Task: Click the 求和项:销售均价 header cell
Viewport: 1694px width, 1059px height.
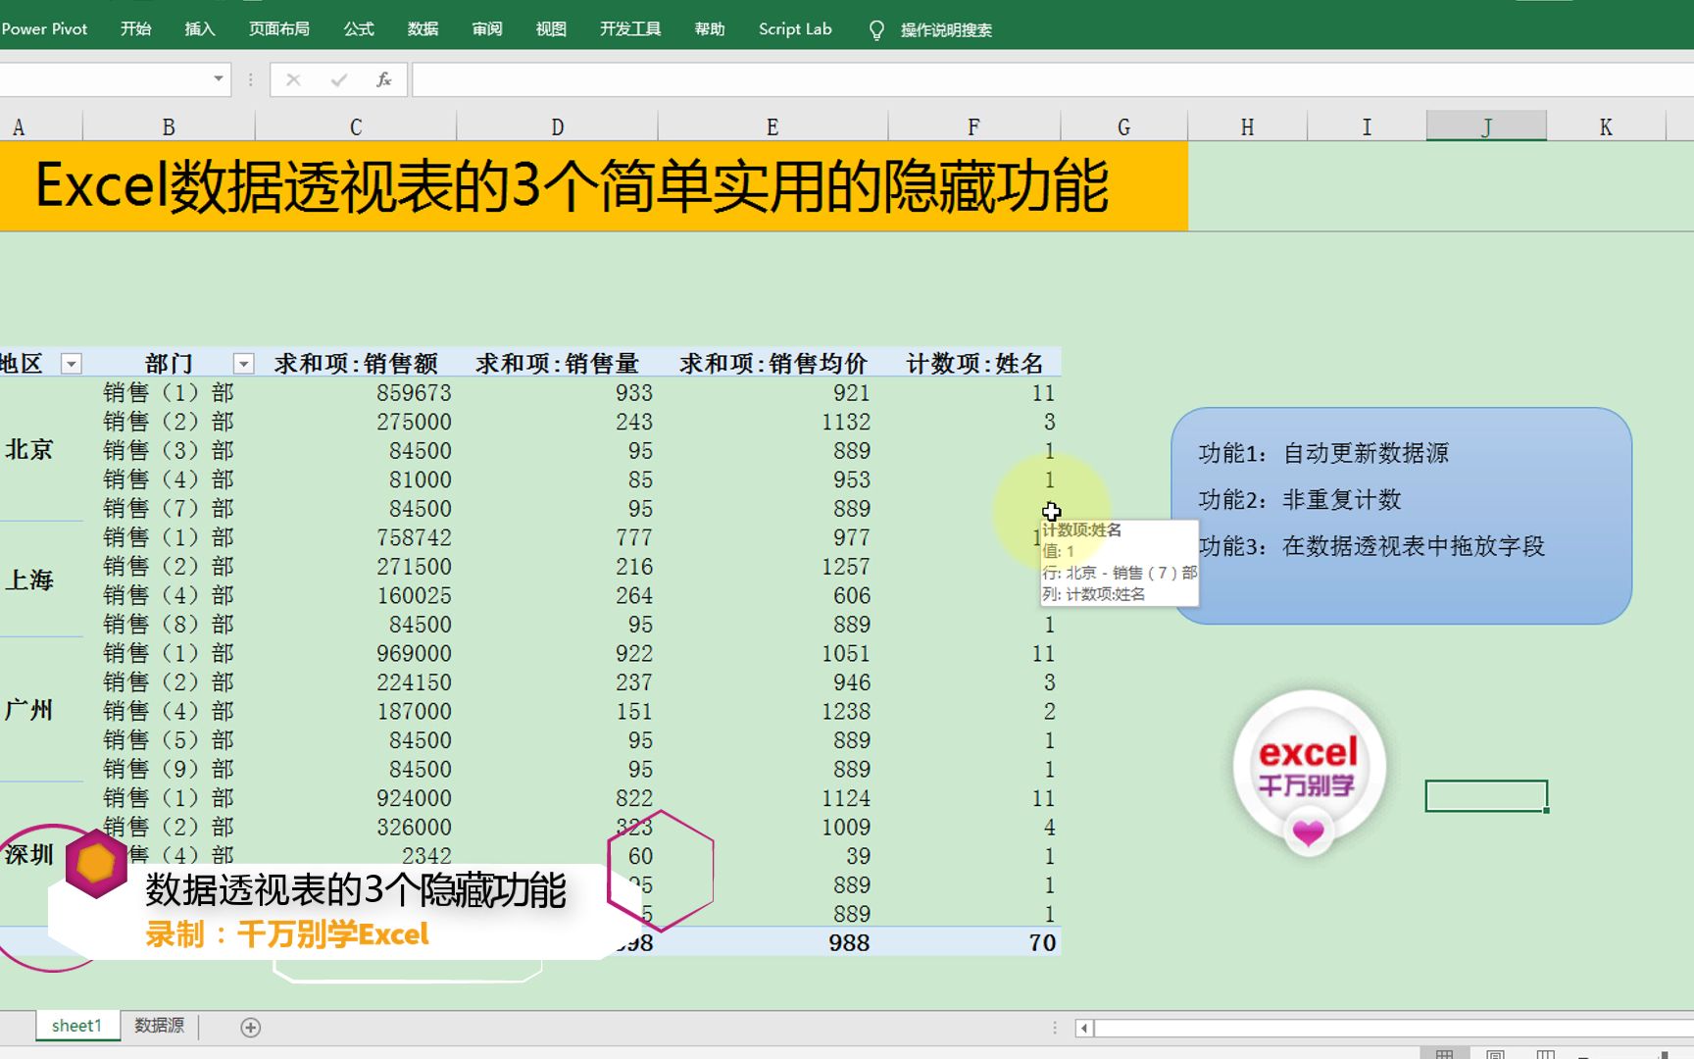Action: (772, 364)
